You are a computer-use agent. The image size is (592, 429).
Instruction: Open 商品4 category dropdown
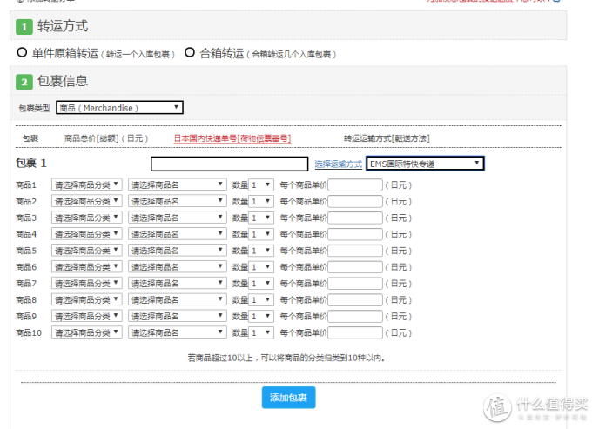pyautogui.click(x=87, y=234)
